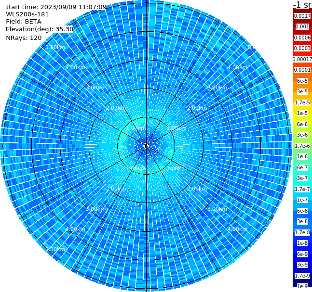Click the 6e-8 colorbar tick label
This screenshot has width=312, height=292.
[x=302, y=211]
